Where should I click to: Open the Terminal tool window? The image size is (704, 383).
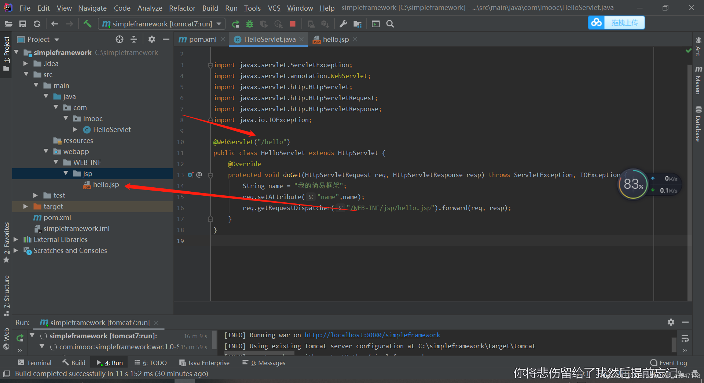tap(34, 362)
